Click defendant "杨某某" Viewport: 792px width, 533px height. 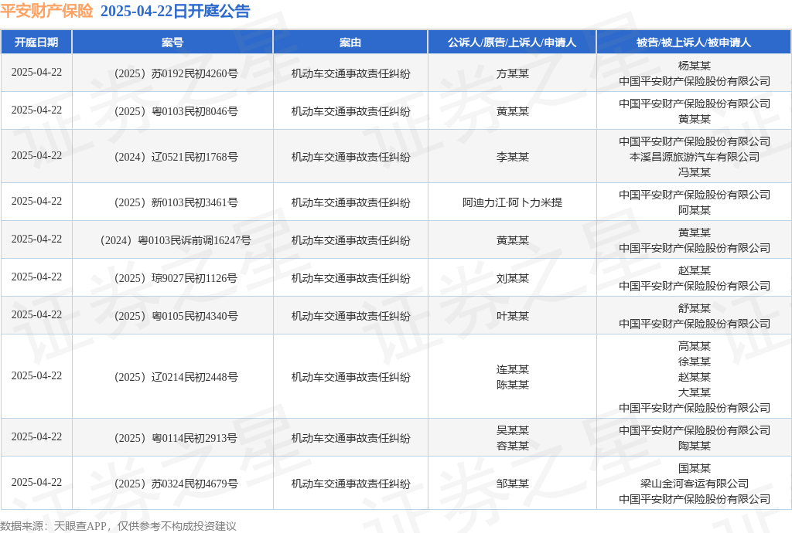pos(695,66)
